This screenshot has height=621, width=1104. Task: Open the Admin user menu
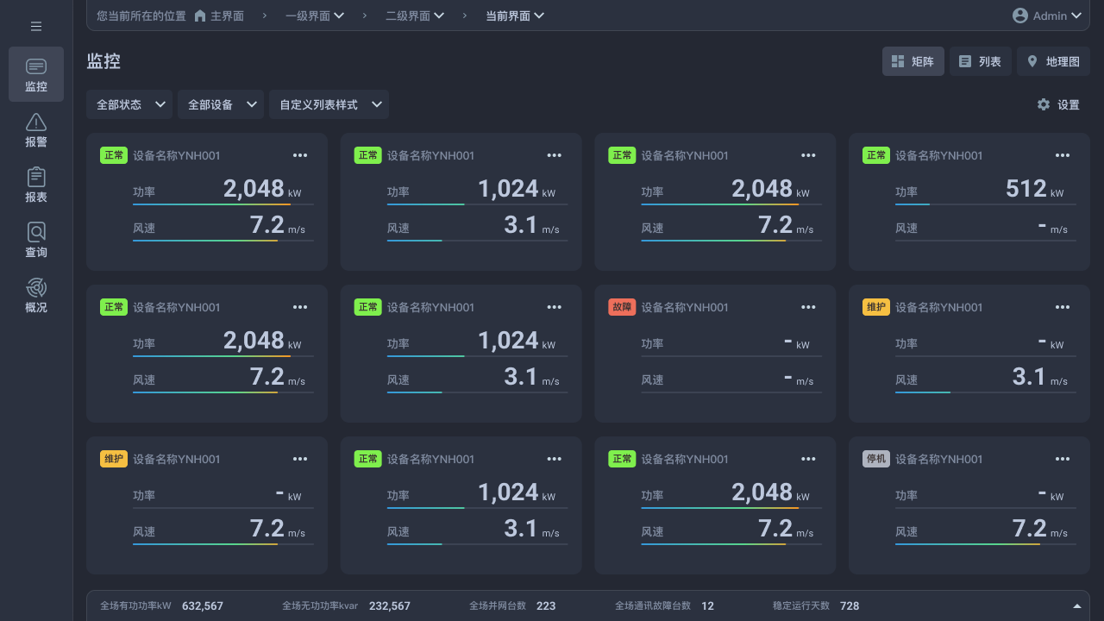[1046, 16]
